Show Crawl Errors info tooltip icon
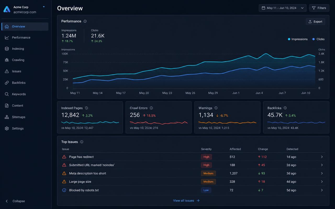Screen dimensions: 335x209 [x=151, y=108]
